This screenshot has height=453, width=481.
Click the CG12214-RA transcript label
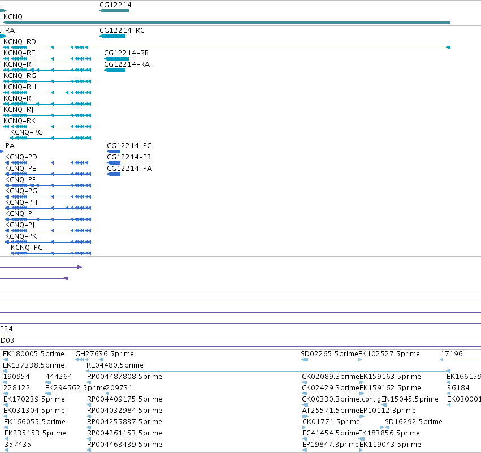(x=127, y=64)
